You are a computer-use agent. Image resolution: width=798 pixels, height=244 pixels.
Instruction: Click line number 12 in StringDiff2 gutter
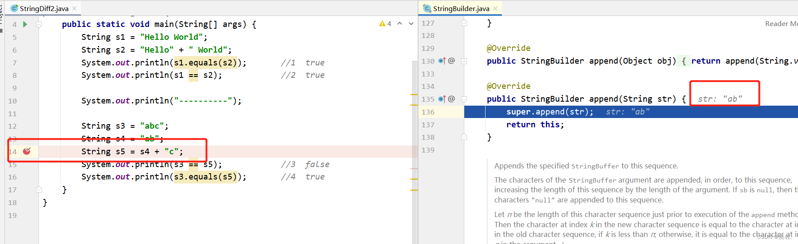click(12, 126)
